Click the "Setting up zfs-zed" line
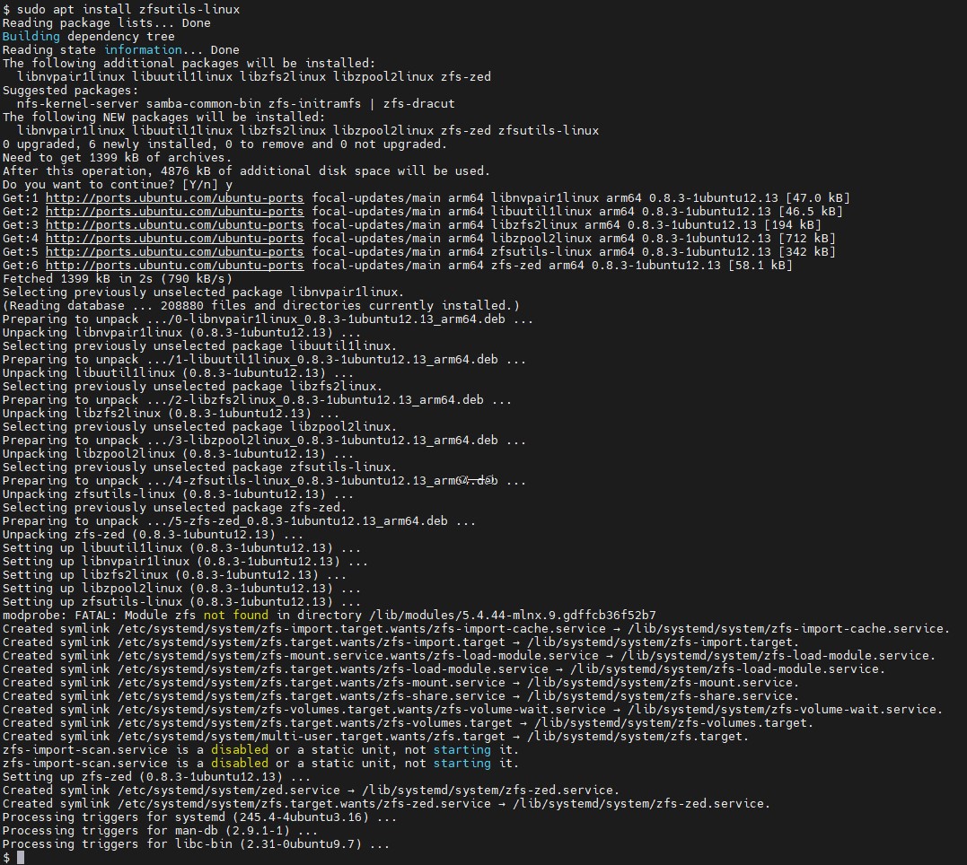Image resolution: width=967 pixels, height=865 pixels. pyautogui.click(x=156, y=776)
